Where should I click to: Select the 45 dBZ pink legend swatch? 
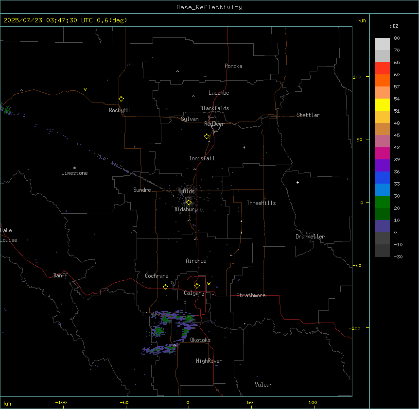[382, 141]
